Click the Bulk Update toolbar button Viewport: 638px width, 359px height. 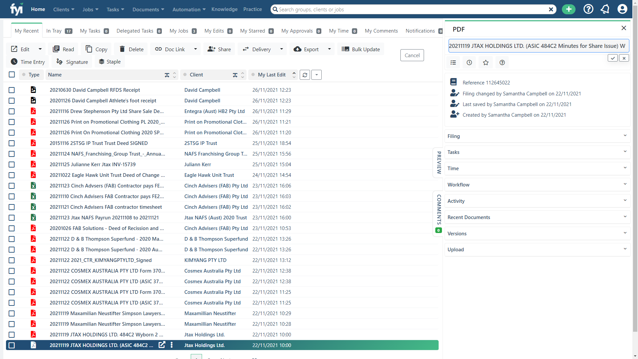[x=361, y=49]
